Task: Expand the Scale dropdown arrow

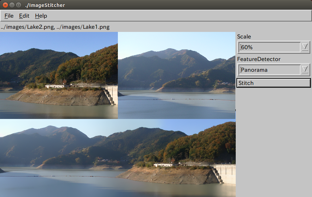Action: point(305,47)
